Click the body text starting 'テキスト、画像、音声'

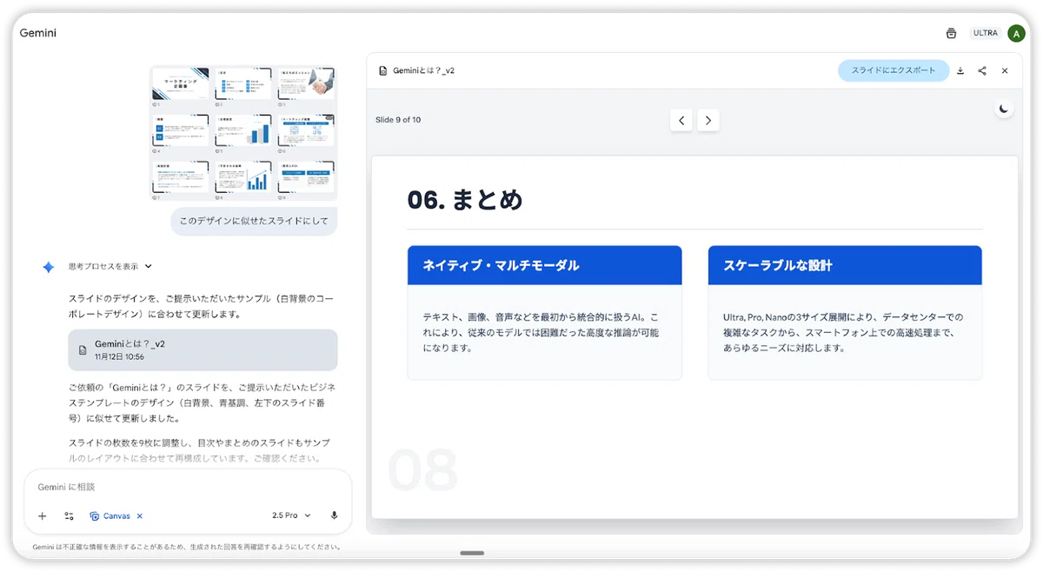(x=541, y=332)
